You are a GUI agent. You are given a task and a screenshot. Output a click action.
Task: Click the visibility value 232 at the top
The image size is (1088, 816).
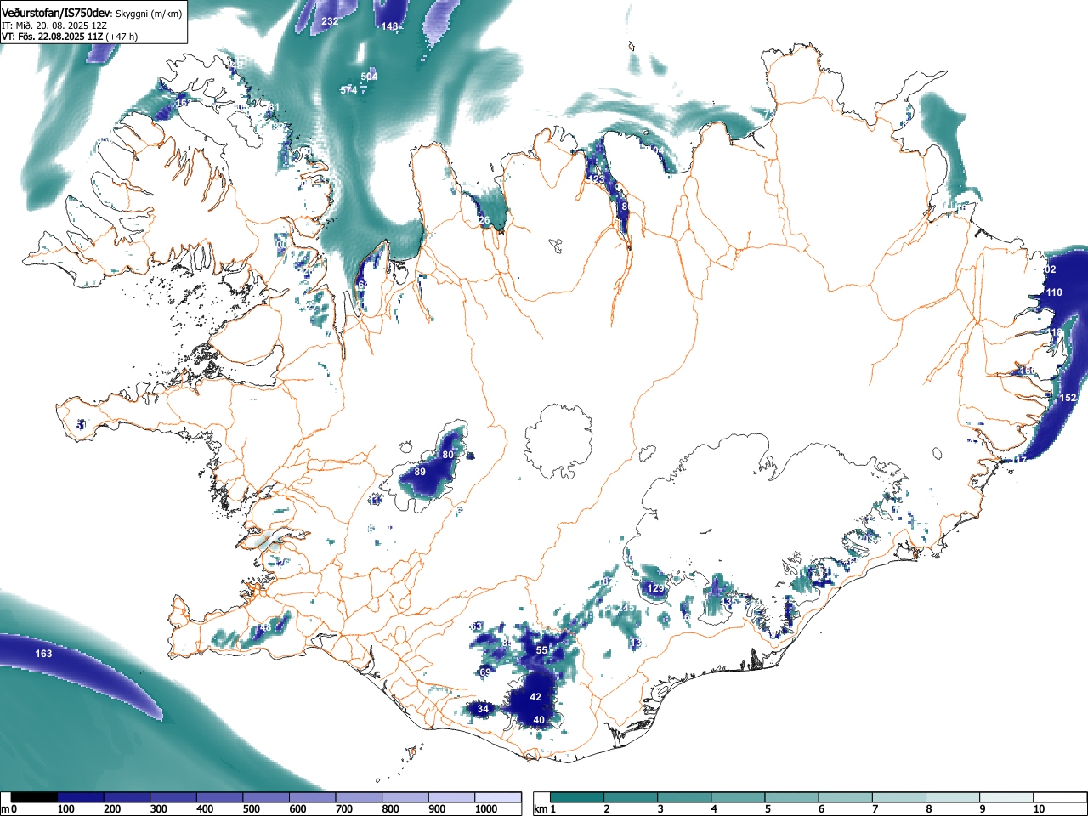[x=331, y=21]
